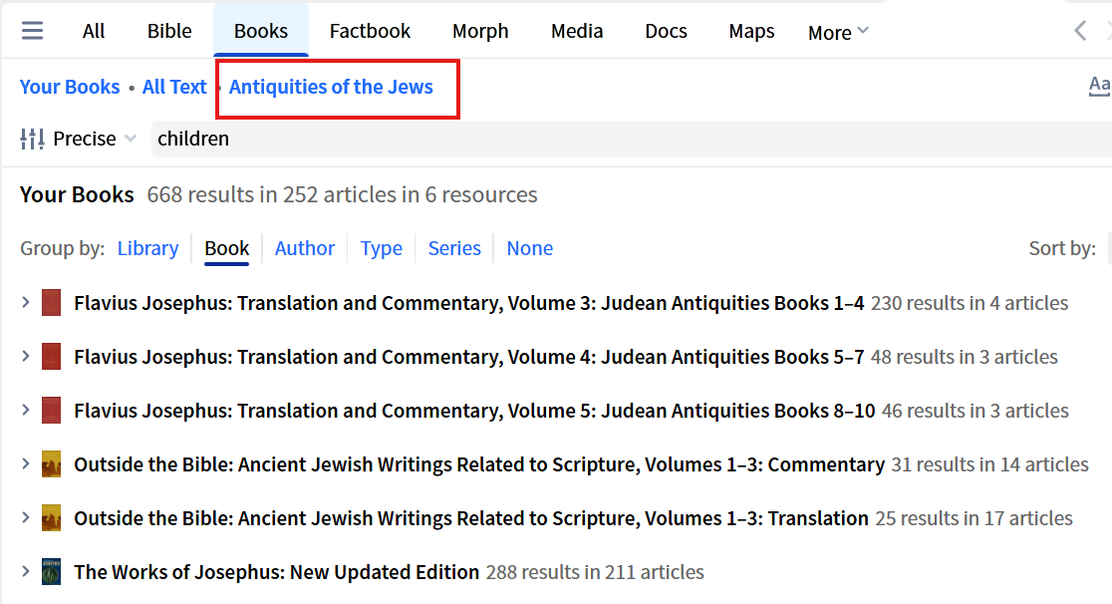Group results by Author

pyautogui.click(x=304, y=248)
